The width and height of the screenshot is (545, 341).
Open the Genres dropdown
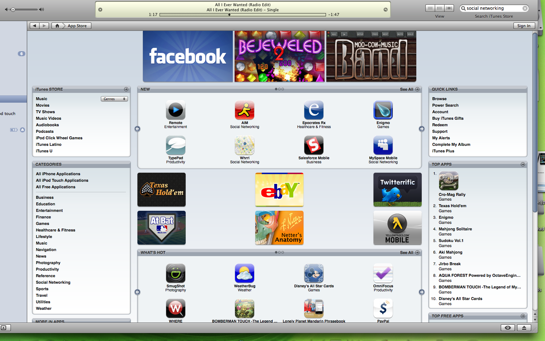pyautogui.click(x=114, y=99)
